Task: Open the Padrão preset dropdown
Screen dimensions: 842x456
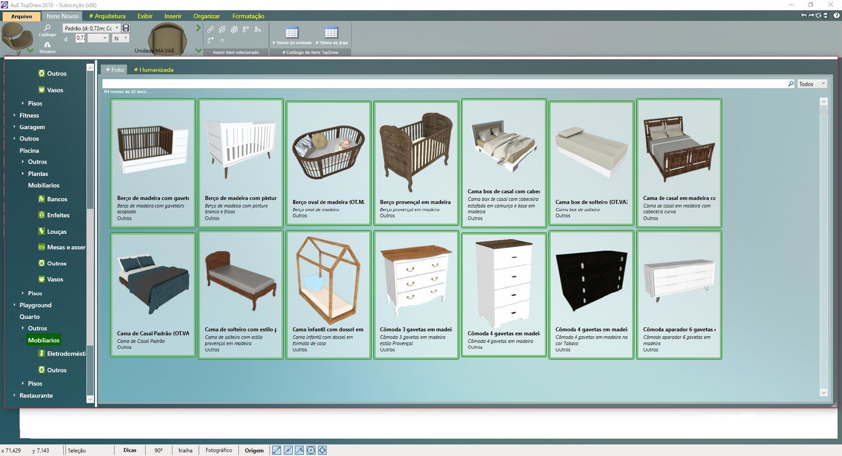Action: [x=91, y=28]
